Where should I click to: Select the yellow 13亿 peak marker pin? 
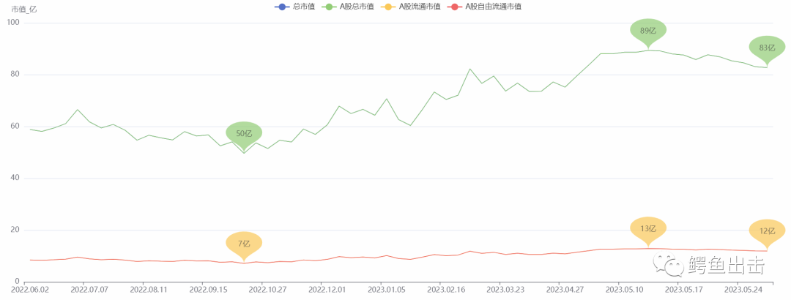coord(648,228)
